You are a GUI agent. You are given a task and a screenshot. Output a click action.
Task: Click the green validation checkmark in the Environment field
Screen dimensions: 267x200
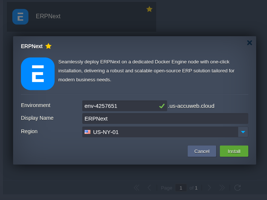(x=162, y=106)
